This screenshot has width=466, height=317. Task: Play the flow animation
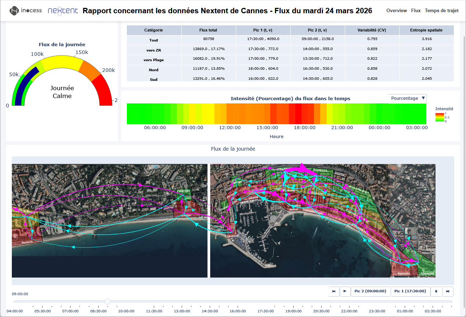tap(345, 291)
